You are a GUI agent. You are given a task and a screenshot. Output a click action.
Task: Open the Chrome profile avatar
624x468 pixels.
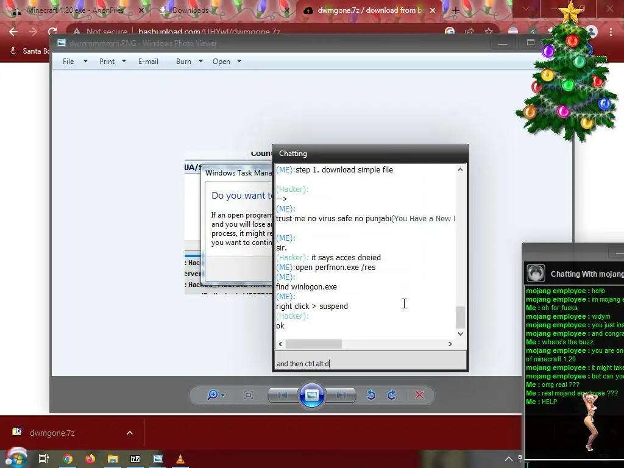coord(592,32)
